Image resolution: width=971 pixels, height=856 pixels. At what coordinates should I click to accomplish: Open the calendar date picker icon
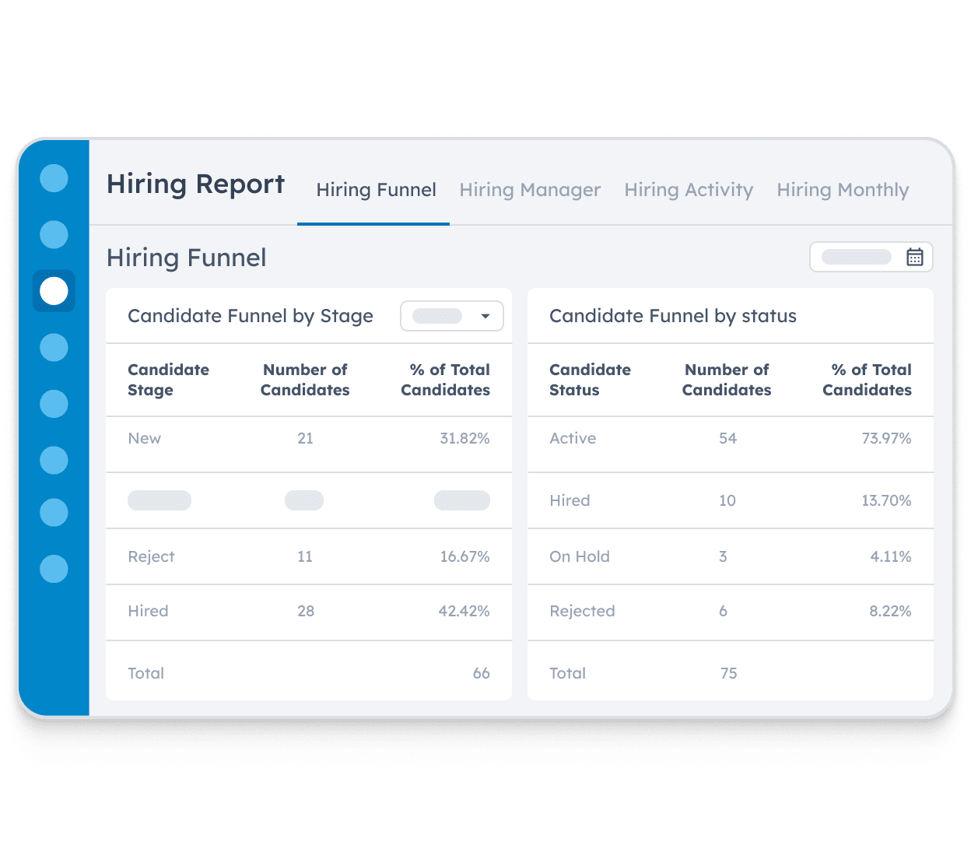914,257
